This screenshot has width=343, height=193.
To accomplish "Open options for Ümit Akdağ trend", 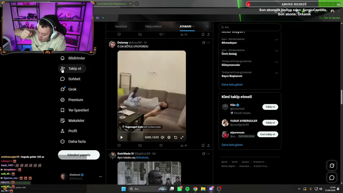I will click(x=276, y=51).
